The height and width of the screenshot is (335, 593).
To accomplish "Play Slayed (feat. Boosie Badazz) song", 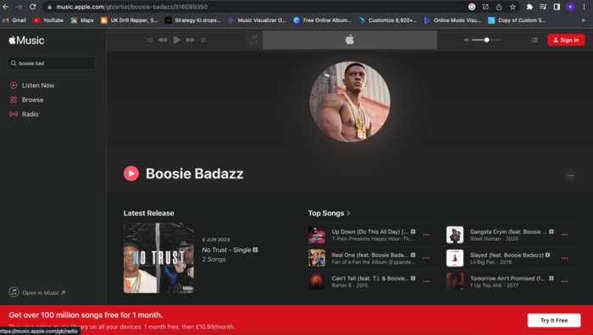I will 507,255.
